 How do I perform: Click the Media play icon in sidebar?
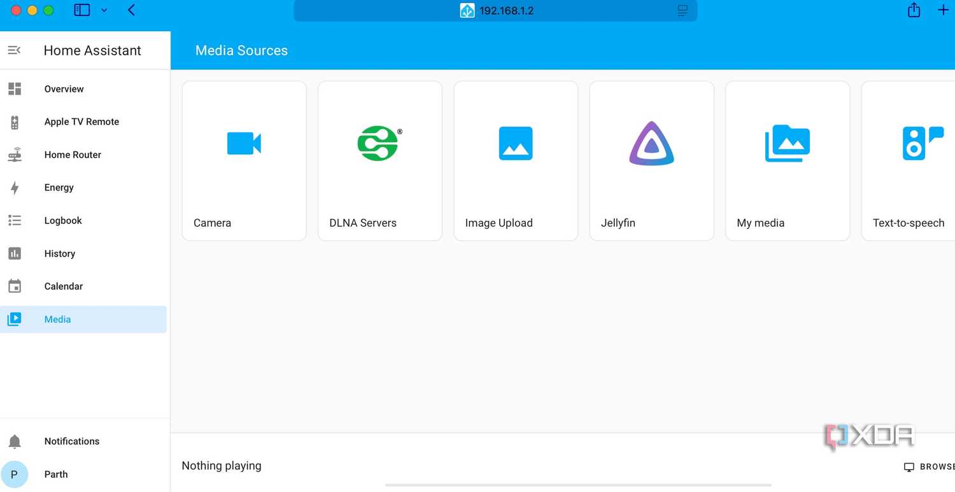[15, 320]
